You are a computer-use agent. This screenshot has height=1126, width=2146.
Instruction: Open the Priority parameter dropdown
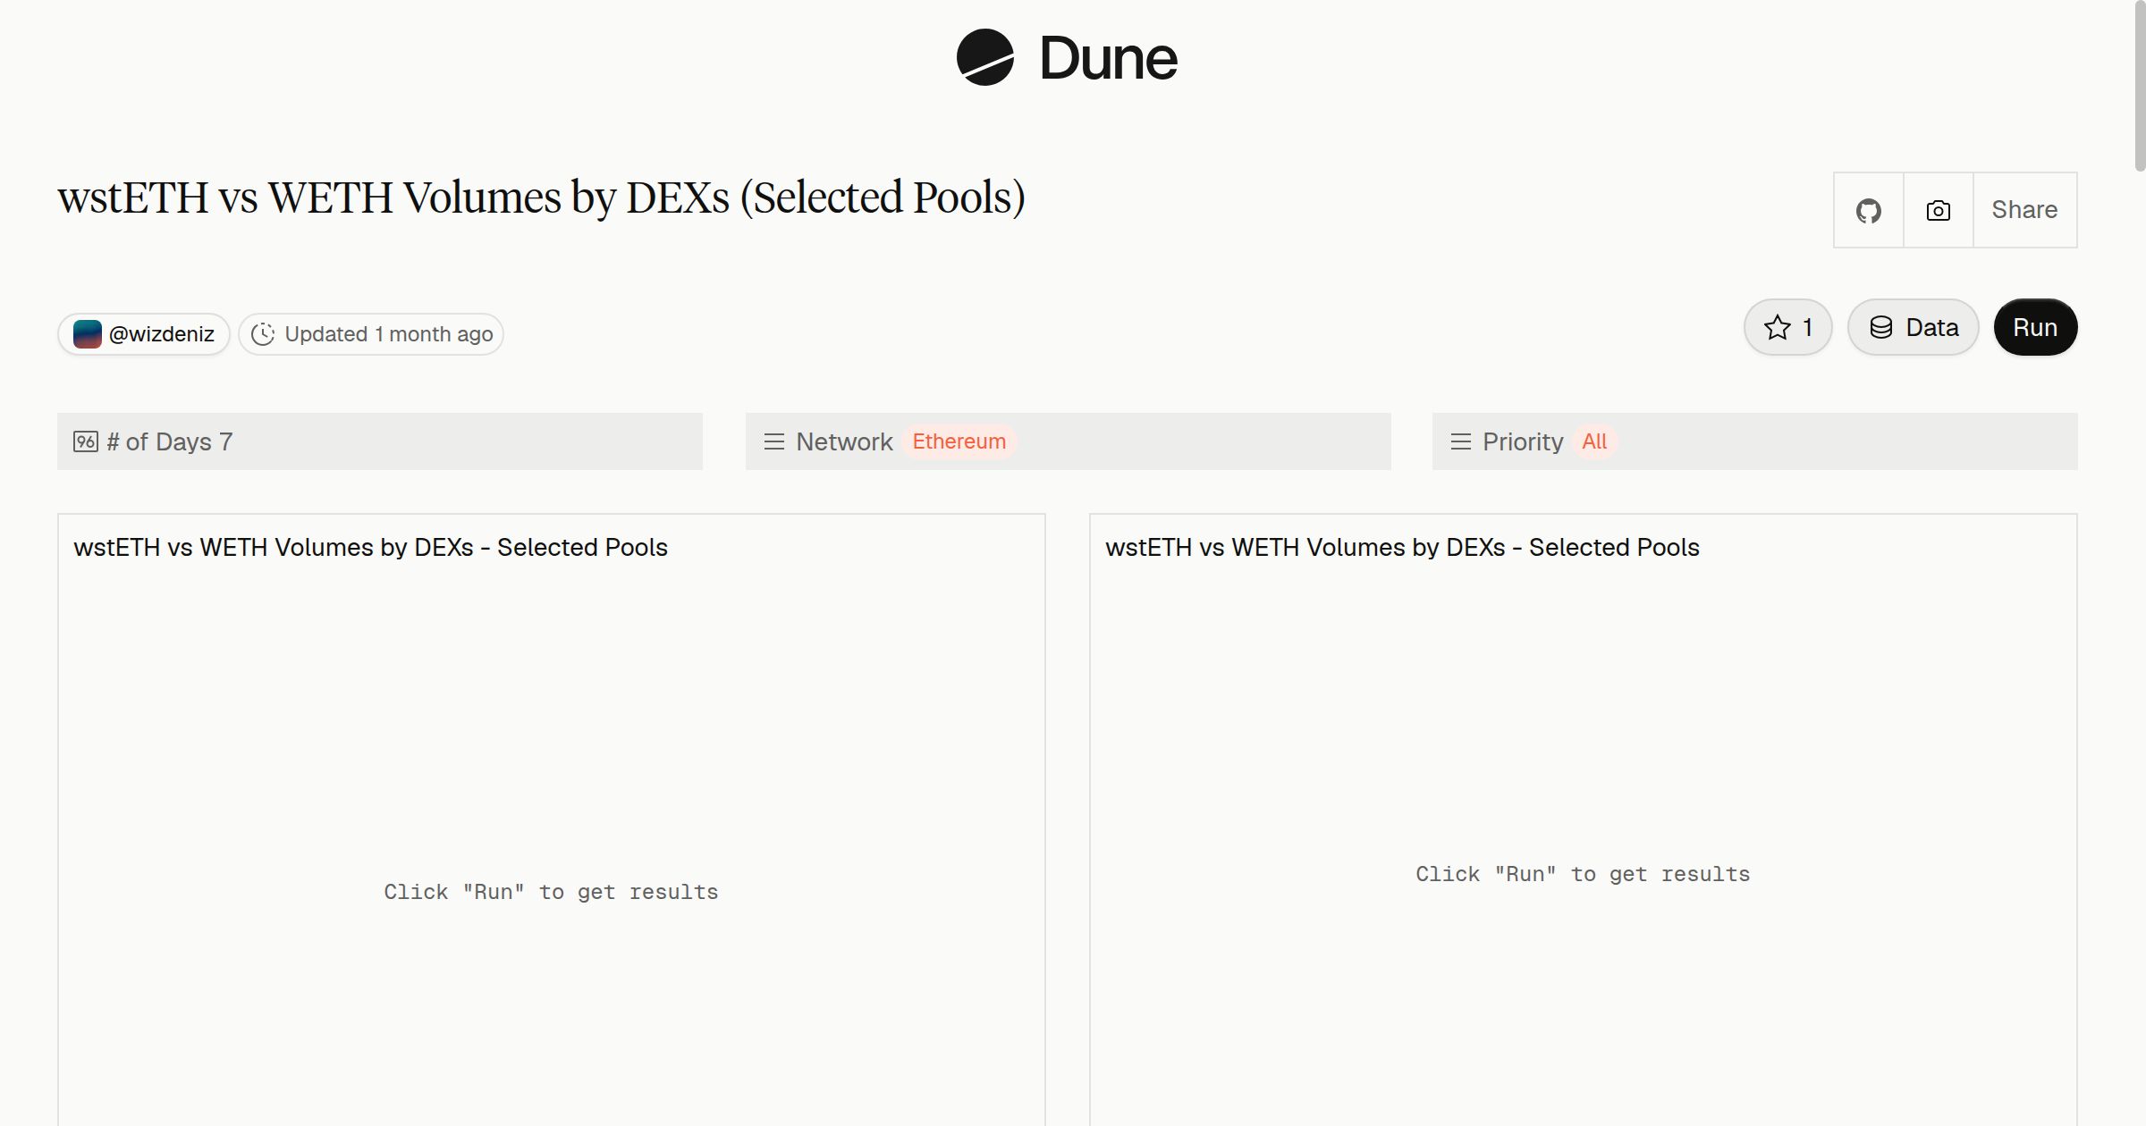pos(1754,441)
